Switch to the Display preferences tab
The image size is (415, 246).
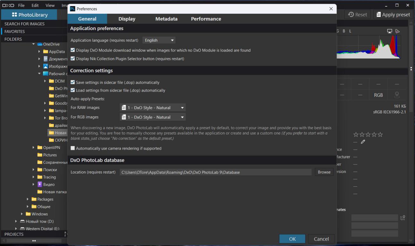[127, 19]
